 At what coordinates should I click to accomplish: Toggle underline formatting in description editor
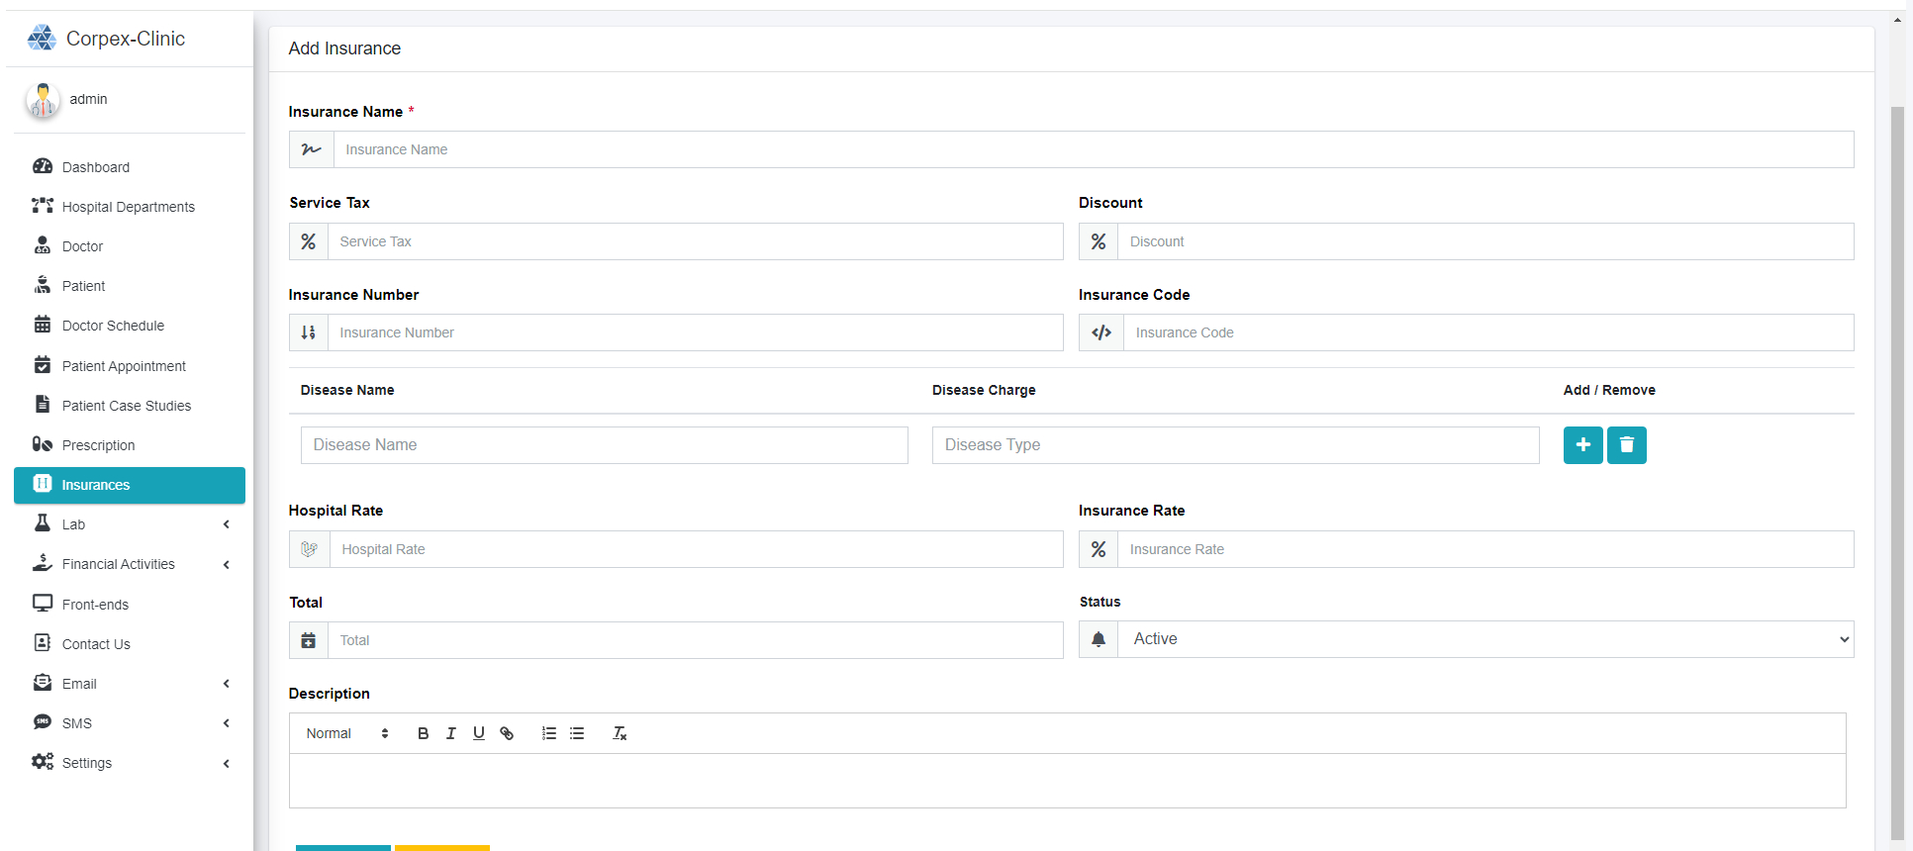(478, 733)
